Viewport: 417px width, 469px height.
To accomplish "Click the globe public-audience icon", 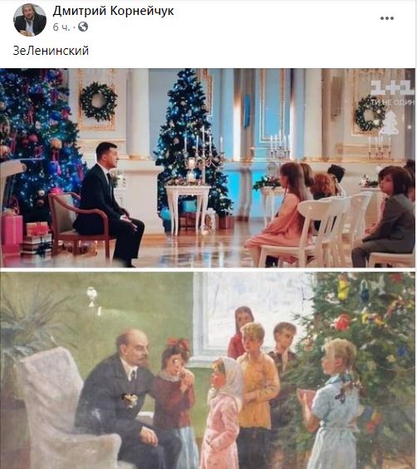I will point(83,27).
